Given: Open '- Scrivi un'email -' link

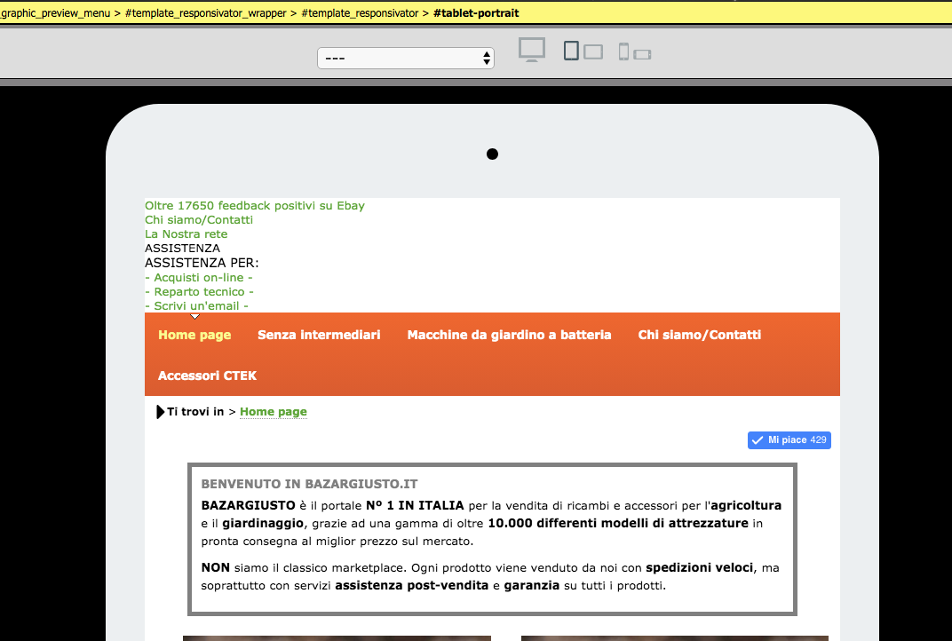Looking at the screenshot, I should tap(197, 306).
